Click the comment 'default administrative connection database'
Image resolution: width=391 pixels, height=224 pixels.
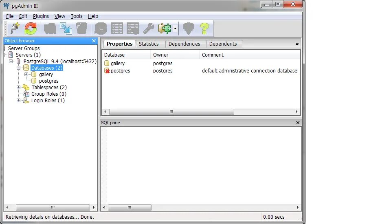coord(249,71)
